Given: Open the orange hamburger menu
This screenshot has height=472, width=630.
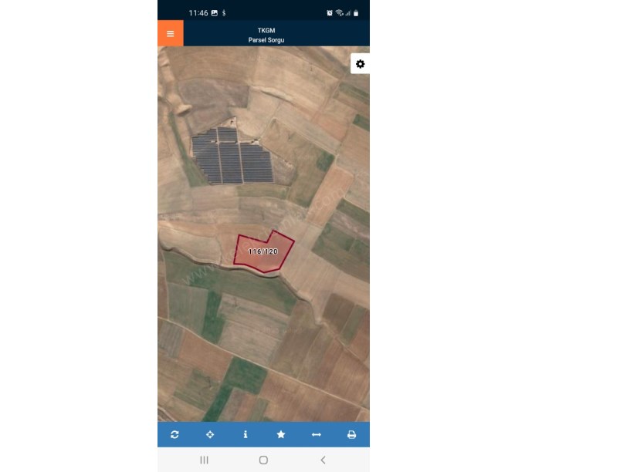Looking at the screenshot, I should (x=171, y=33).
